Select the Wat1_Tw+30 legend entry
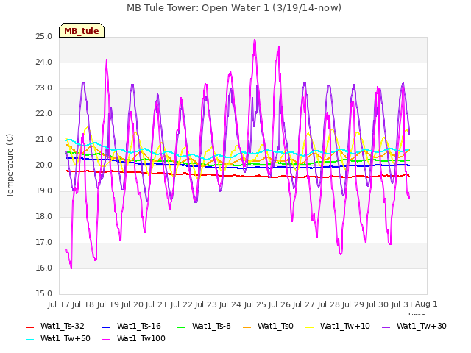The width and height of the screenshot is (471, 353). click(x=414, y=326)
